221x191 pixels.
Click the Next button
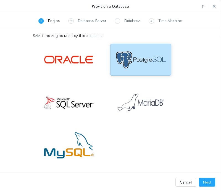pyautogui.click(x=207, y=182)
